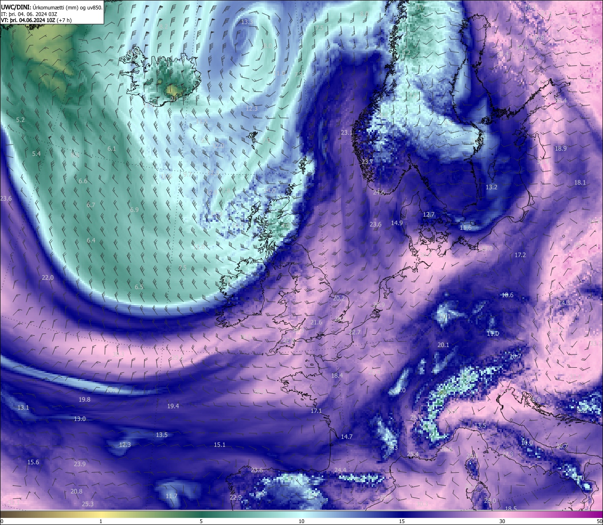Click the value 22.7 on the map
Screen dimensions: 603x525
pos(355,332)
